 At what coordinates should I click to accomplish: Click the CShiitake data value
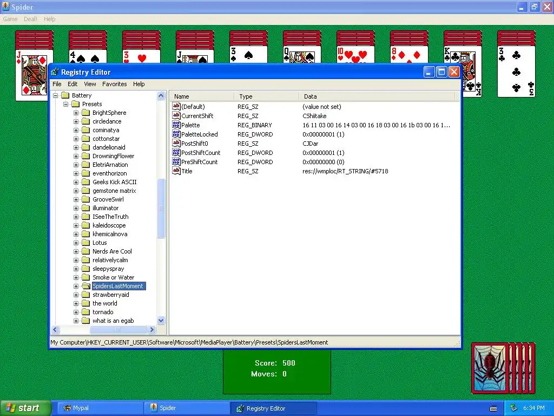click(x=314, y=116)
